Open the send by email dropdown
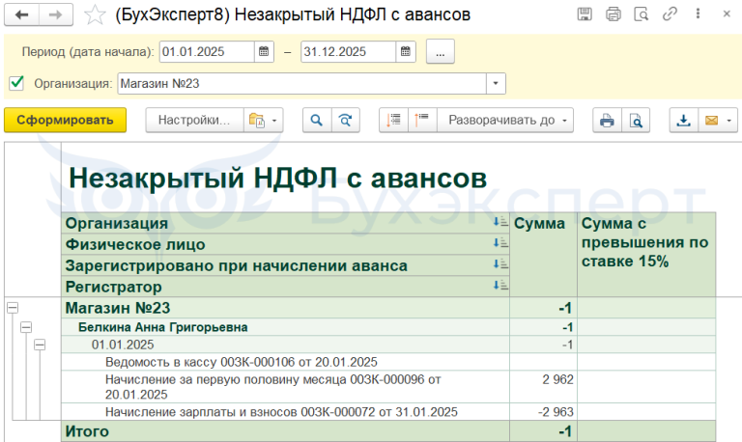742x442 pixels. pyautogui.click(x=718, y=121)
